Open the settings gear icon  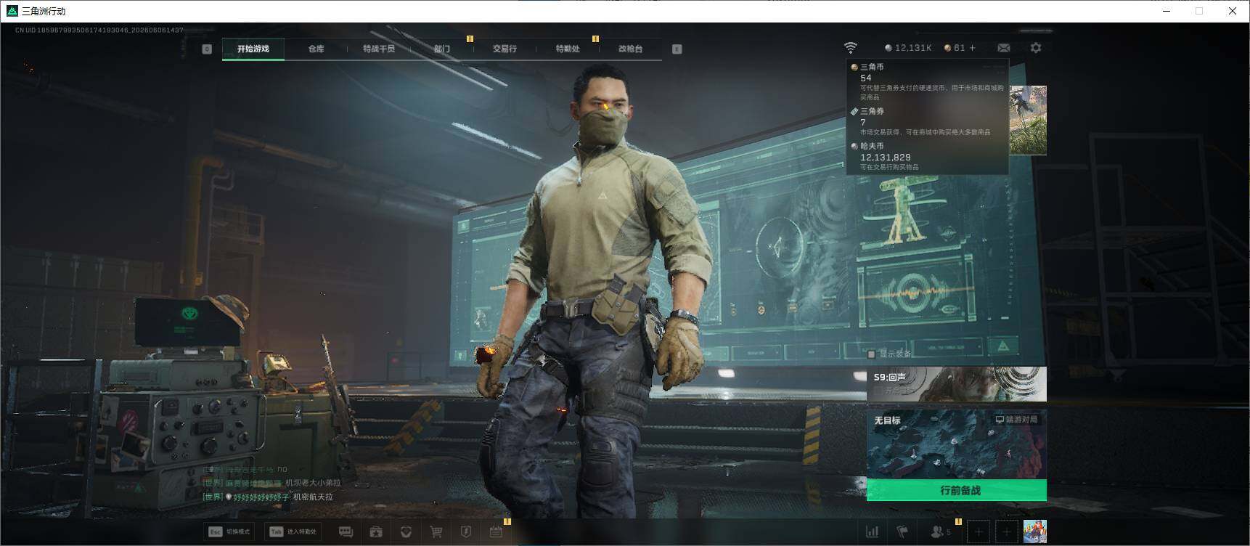[1036, 48]
